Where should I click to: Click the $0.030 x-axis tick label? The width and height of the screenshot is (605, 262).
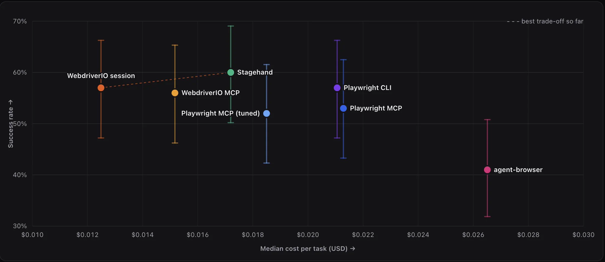point(583,235)
